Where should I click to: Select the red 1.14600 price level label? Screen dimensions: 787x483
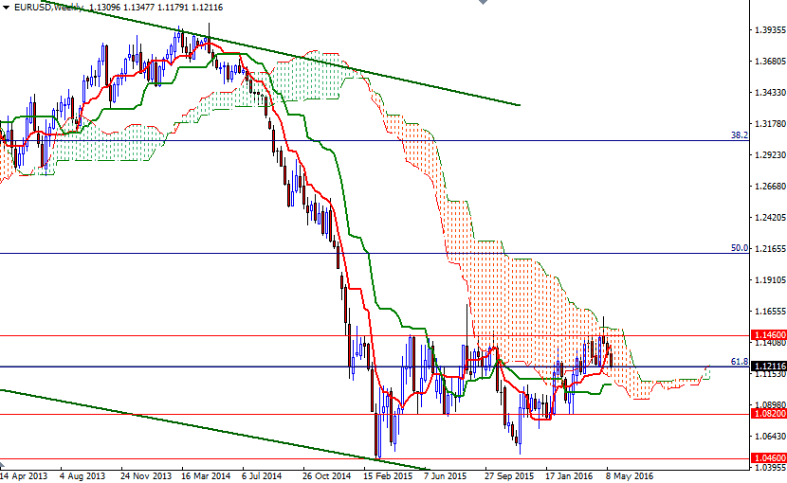point(766,335)
